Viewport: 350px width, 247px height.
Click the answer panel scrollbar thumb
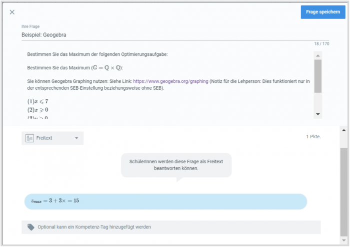(x=344, y=192)
